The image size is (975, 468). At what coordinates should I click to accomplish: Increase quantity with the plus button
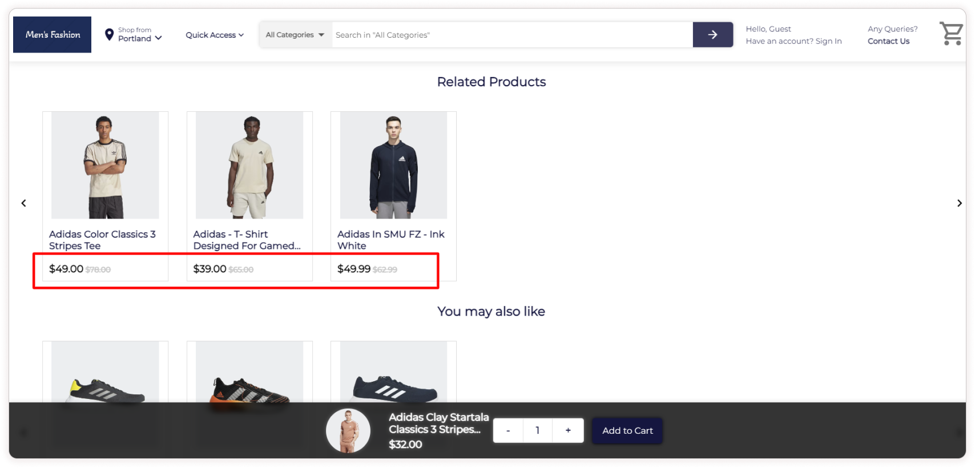pyautogui.click(x=568, y=430)
